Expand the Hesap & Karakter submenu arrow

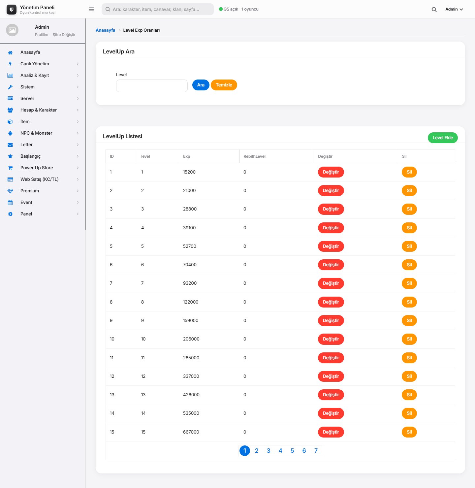coord(78,110)
